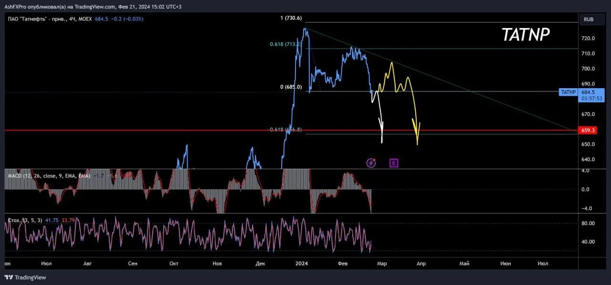Click the 700.0 price scale value

588,69
